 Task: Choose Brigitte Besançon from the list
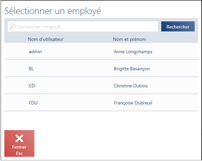point(132,69)
